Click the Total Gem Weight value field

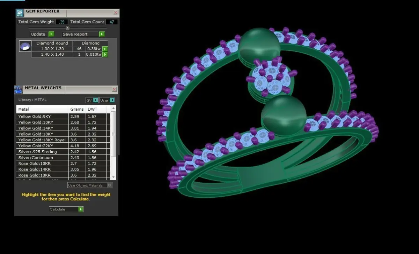pyautogui.click(x=62, y=22)
